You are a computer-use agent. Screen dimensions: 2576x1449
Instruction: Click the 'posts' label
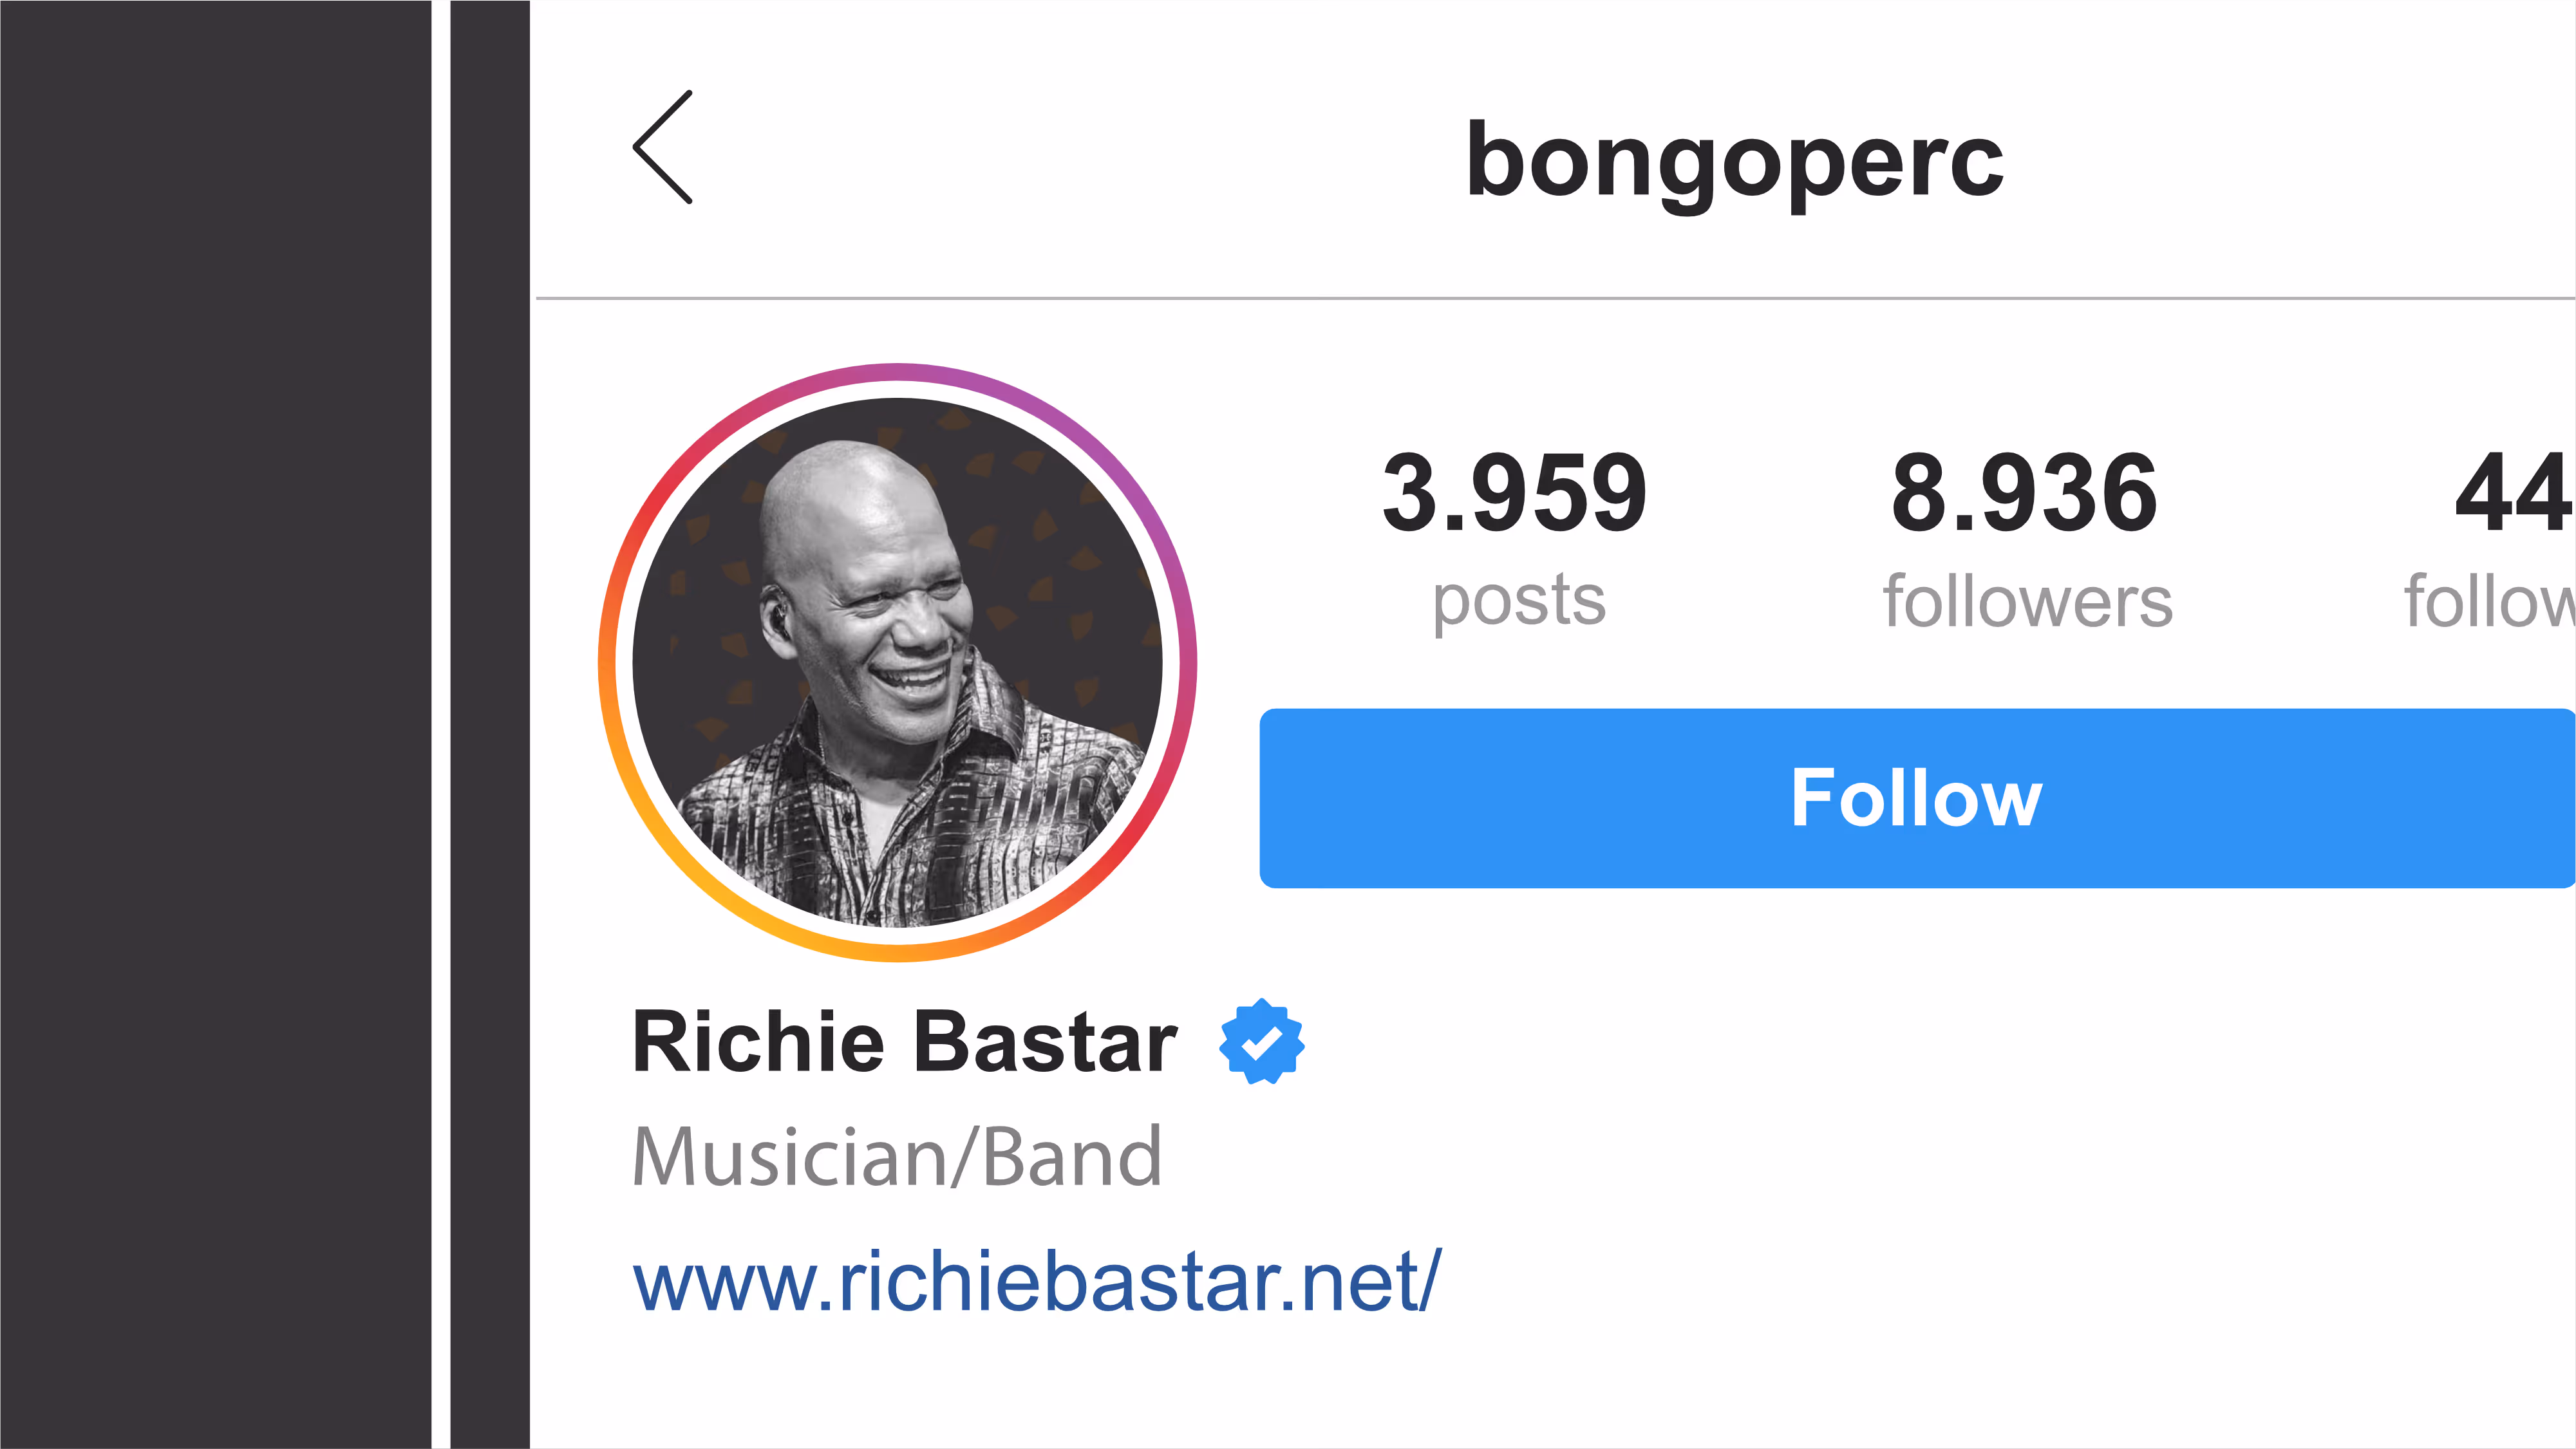(x=1519, y=603)
